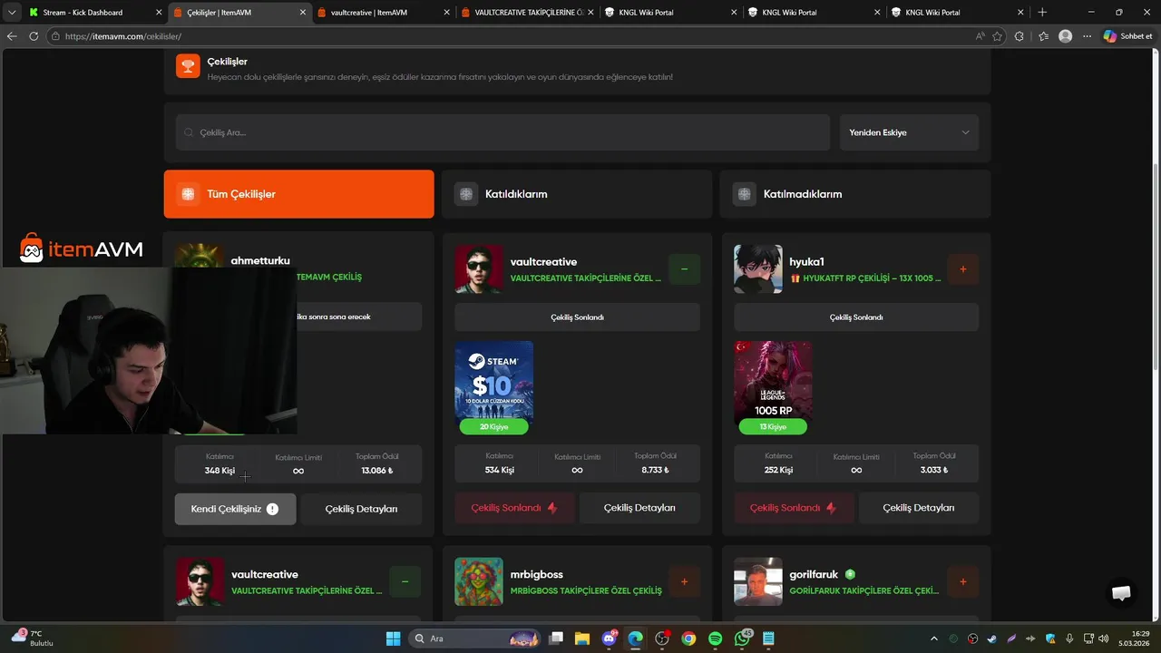Open Spotify from the taskbar
This screenshot has height=653, width=1161.
(716, 638)
